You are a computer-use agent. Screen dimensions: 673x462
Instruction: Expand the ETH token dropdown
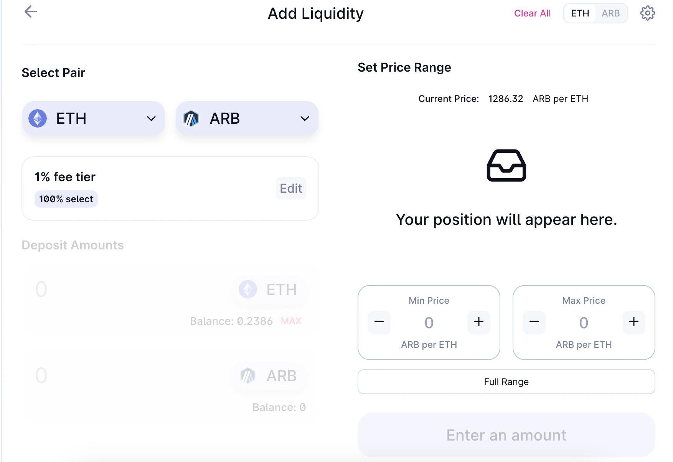point(151,119)
